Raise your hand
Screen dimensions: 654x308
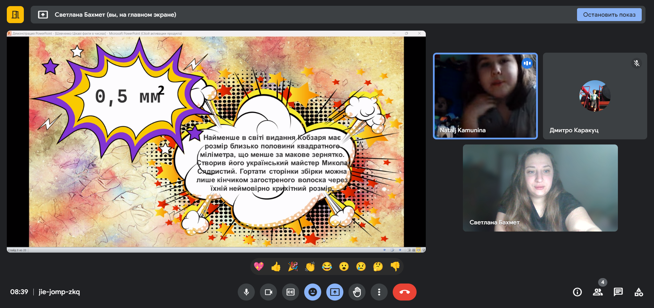(357, 292)
